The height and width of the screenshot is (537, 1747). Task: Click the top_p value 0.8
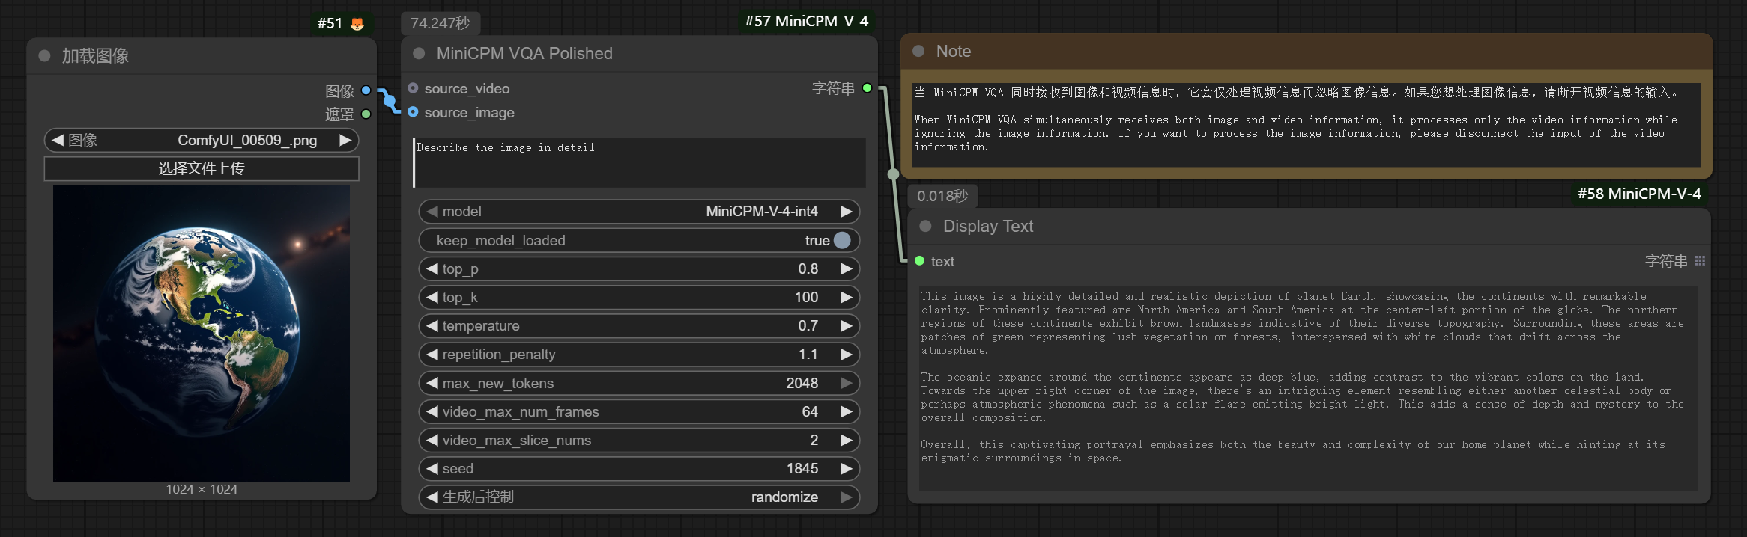(808, 268)
